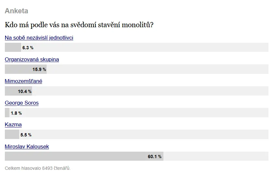
Task: Choose the Mimozemšťané answer link
Action: [23, 81]
